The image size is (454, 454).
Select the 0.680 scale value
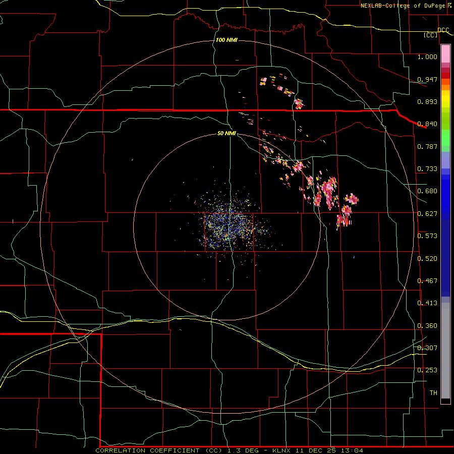[427, 191]
